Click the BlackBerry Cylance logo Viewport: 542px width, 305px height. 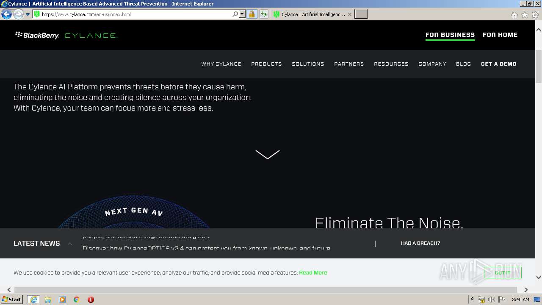[66, 35]
